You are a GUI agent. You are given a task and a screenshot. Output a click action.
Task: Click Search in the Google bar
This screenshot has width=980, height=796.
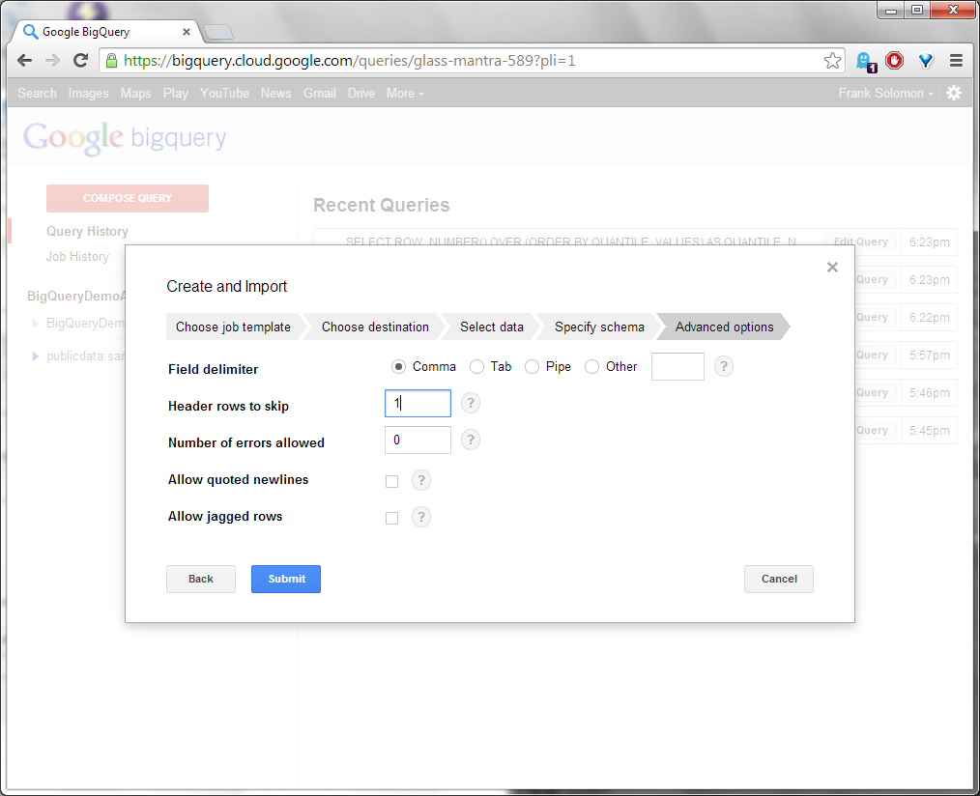37,93
